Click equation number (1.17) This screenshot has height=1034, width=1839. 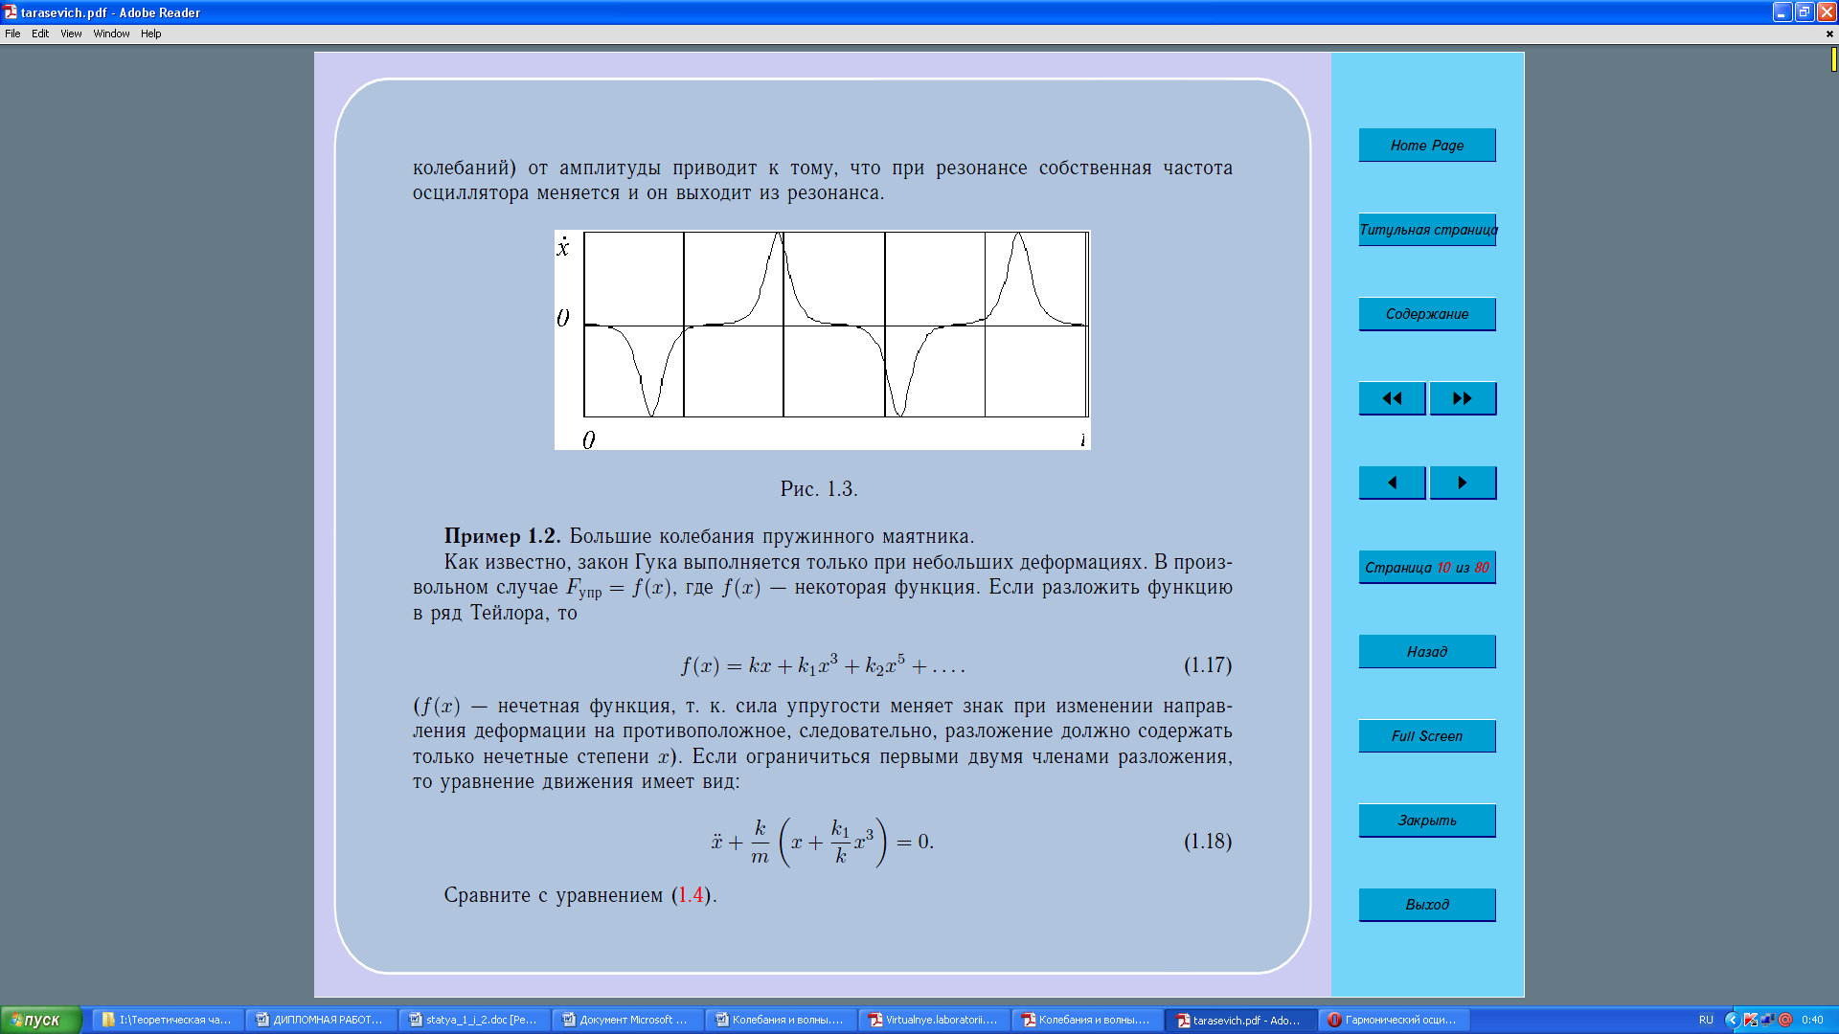click(1208, 665)
